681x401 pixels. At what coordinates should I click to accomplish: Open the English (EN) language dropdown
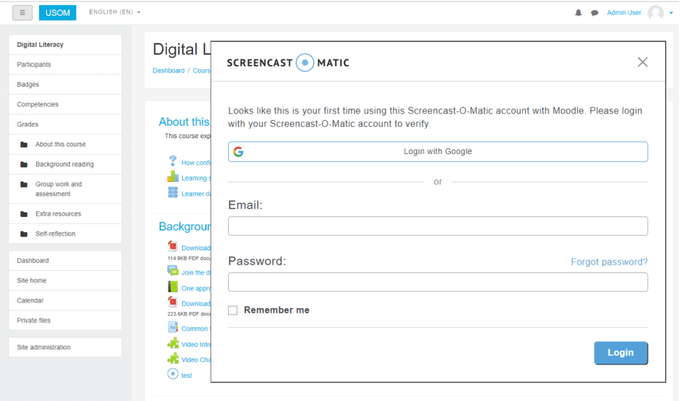114,12
